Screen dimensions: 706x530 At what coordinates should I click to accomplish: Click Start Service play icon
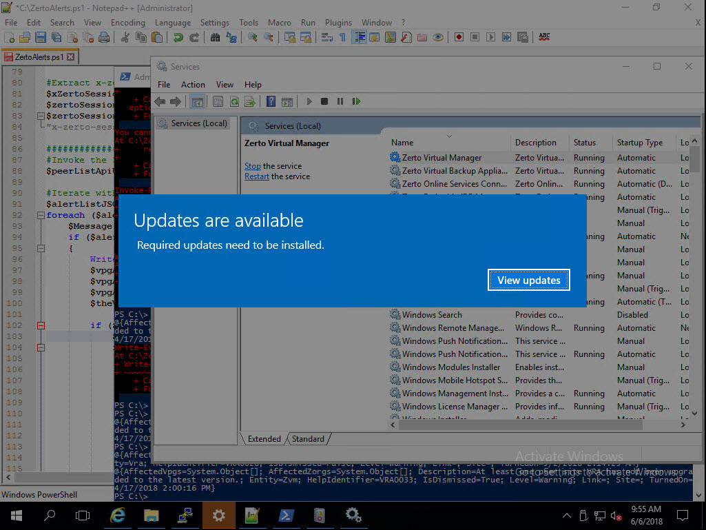point(309,101)
